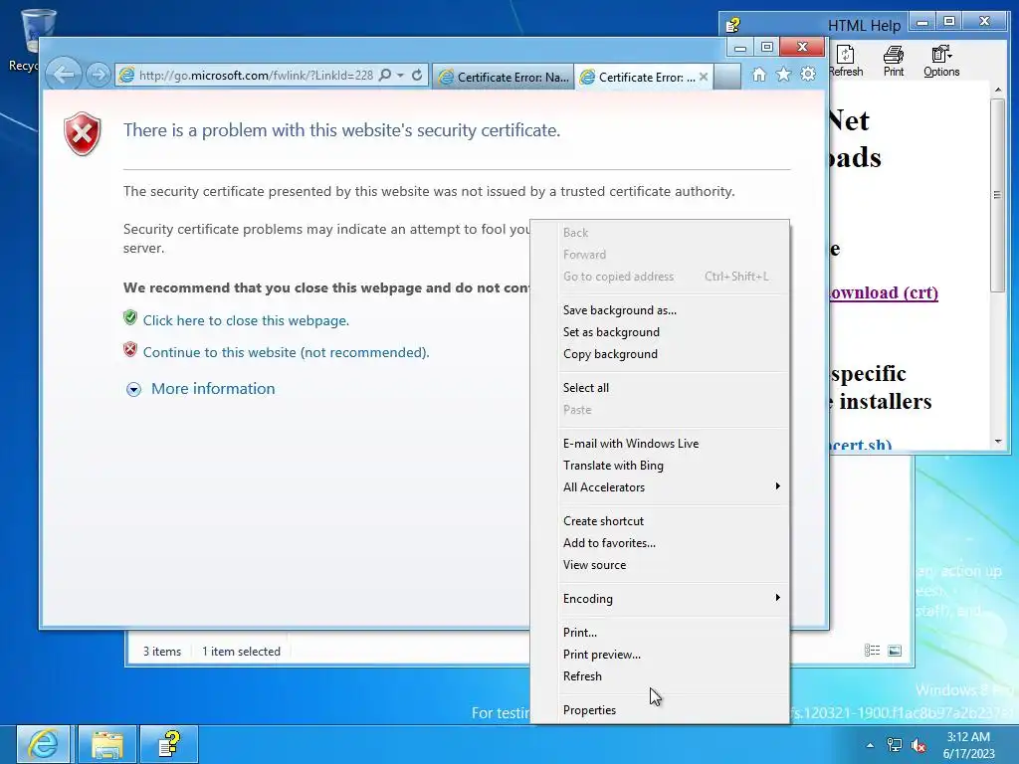
Task: Refresh the page using the address bar icon
Action: 417,76
